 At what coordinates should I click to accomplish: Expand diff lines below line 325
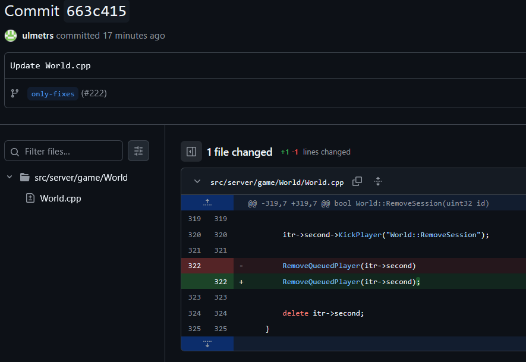pos(207,344)
